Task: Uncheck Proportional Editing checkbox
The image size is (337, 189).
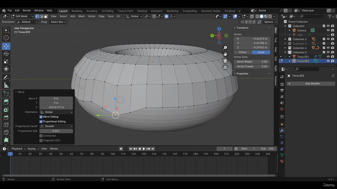Action: [41, 122]
